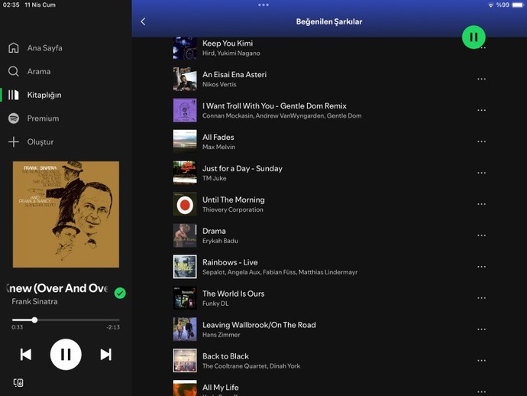Screen dimensions: 527x396
Task: Open Premium Spotify logo icon
Action: [x=14, y=118]
